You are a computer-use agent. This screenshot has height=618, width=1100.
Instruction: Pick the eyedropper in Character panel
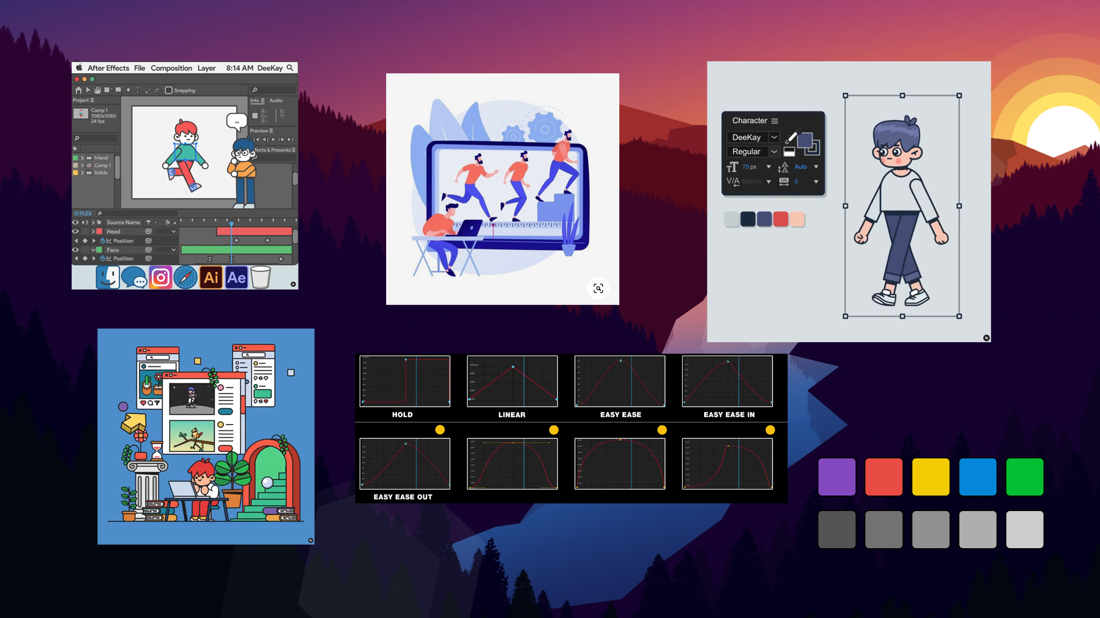point(791,138)
